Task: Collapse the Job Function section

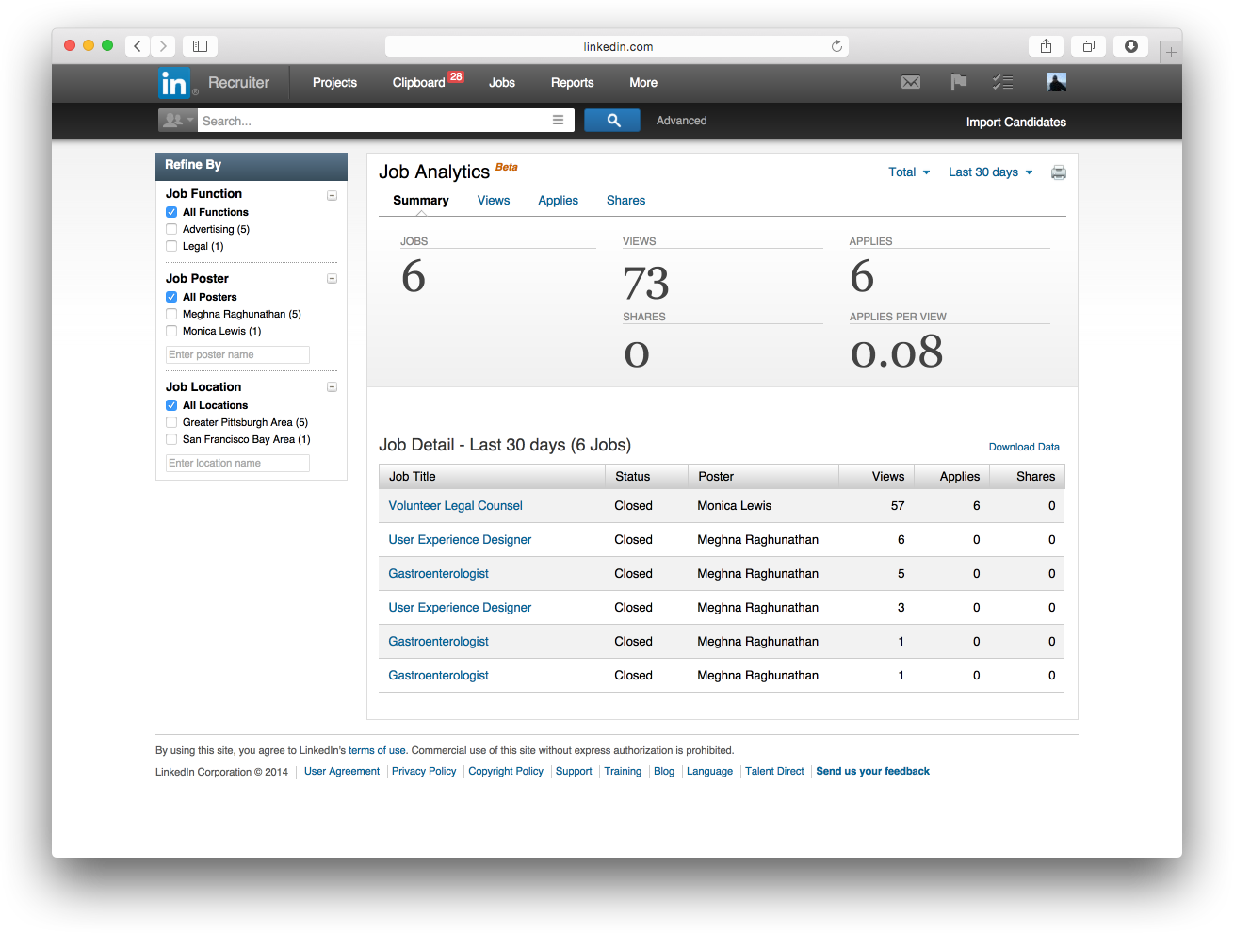Action: (332, 195)
